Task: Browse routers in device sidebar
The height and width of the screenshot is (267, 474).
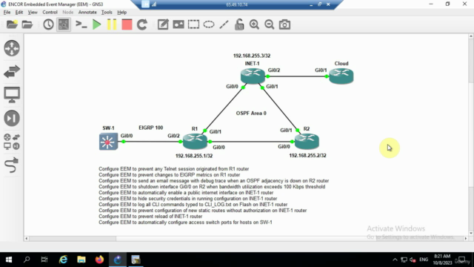Action: pos(12,48)
